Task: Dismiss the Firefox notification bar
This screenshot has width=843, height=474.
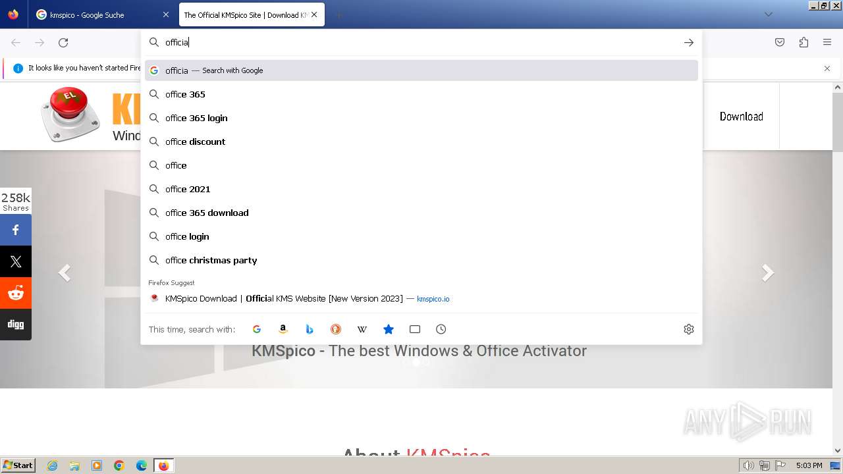Action: click(827, 68)
